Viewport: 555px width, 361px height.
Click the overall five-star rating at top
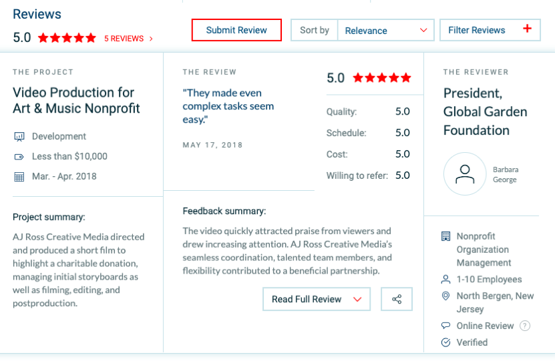coord(67,38)
